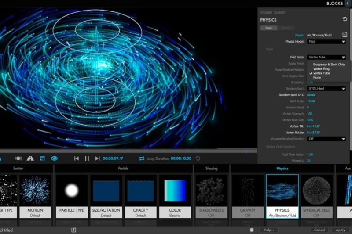Click the Physics panel vertical scrollbar

coord(351,79)
